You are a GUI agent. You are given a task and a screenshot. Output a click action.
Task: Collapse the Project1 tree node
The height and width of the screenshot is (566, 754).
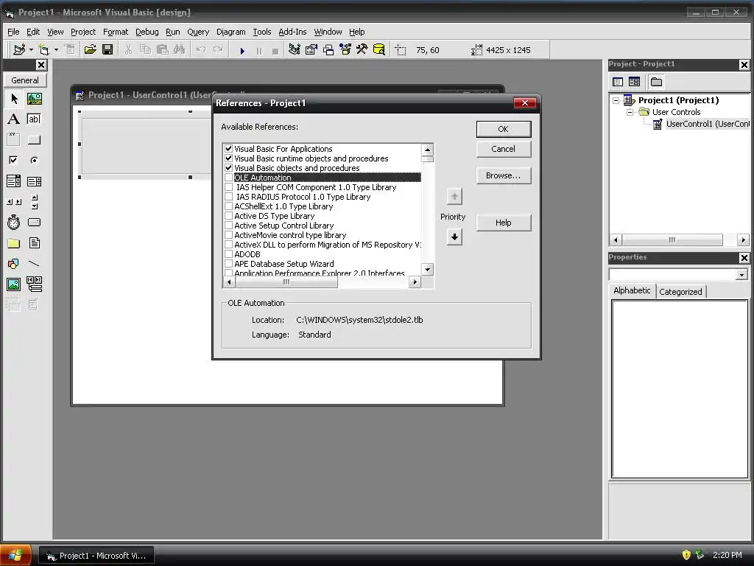[616, 100]
